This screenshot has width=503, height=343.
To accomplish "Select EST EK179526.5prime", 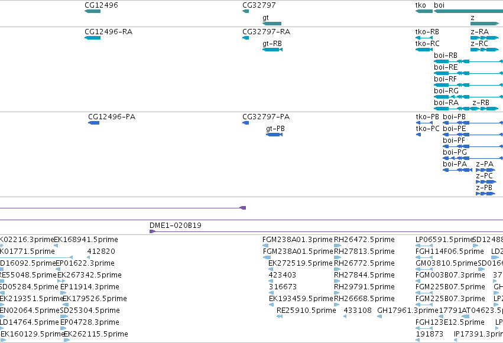I will click(66, 305).
